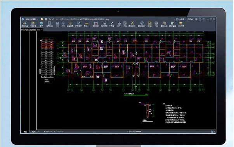Click the redo arrow in title bar
This screenshot has height=147, width=234.
53,19
